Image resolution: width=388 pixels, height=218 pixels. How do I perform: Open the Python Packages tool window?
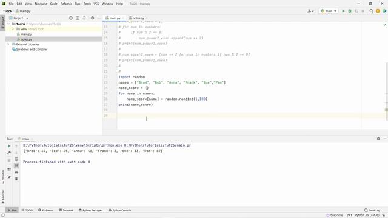(x=90, y=210)
